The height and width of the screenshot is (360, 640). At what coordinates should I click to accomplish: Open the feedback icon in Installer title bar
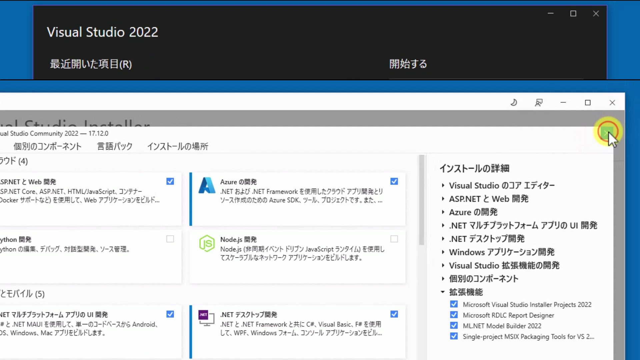point(539,103)
